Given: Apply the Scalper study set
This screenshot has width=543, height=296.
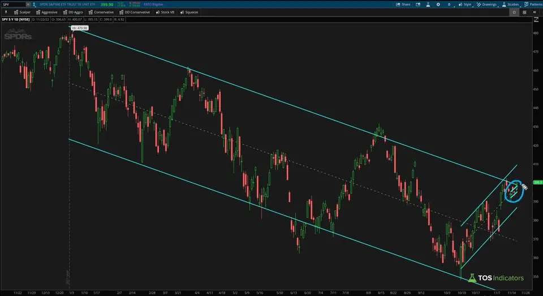Looking at the screenshot, I should [22, 12].
